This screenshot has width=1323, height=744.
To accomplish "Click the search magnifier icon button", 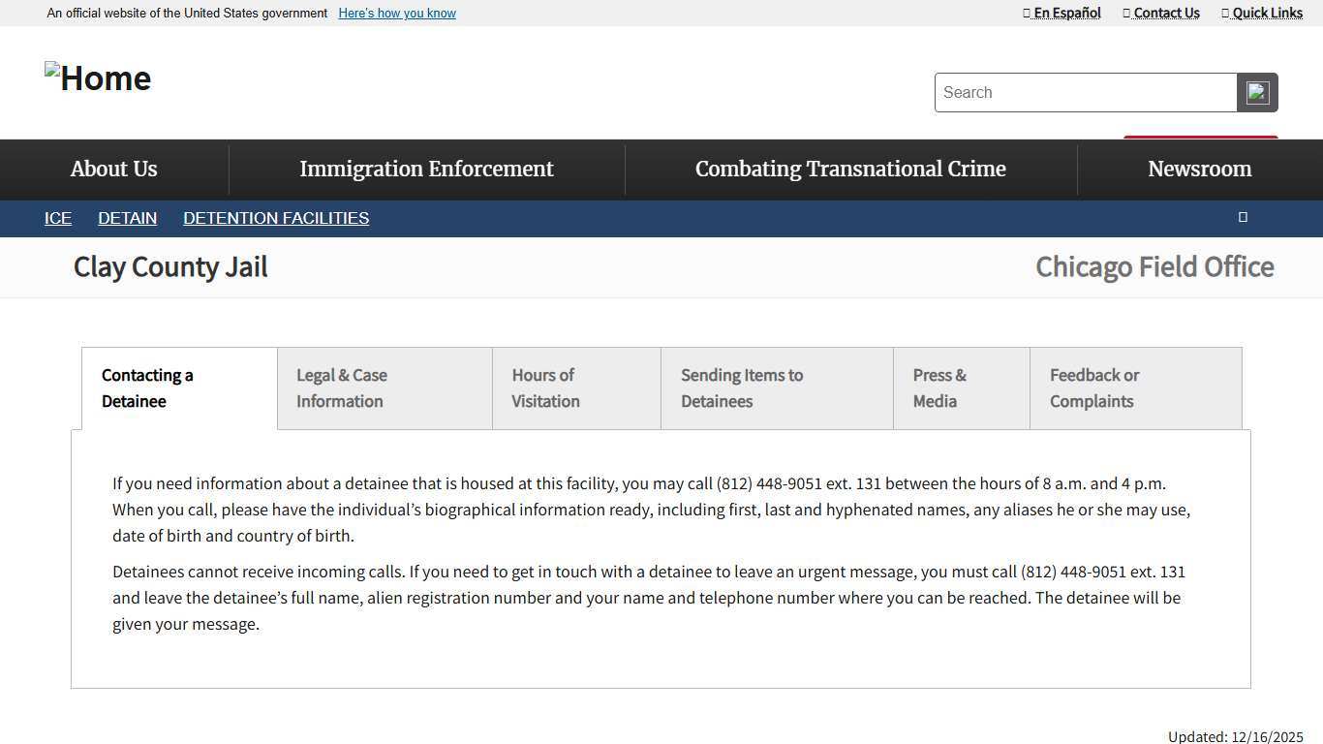I will click(1257, 93).
